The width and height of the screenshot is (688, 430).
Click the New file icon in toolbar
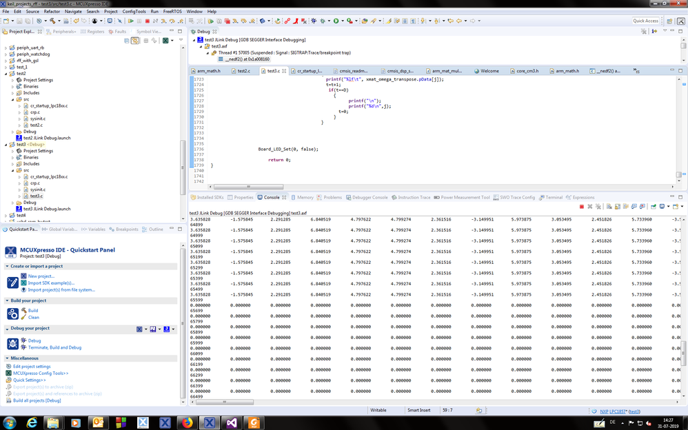[6, 21]
